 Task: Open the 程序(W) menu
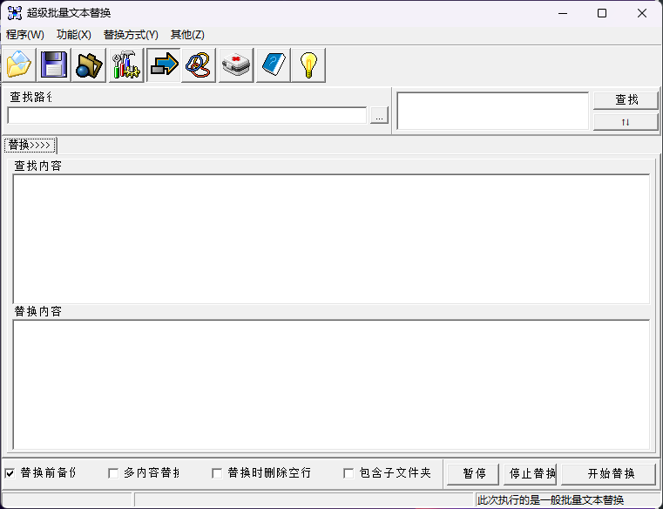coord(24,35)
